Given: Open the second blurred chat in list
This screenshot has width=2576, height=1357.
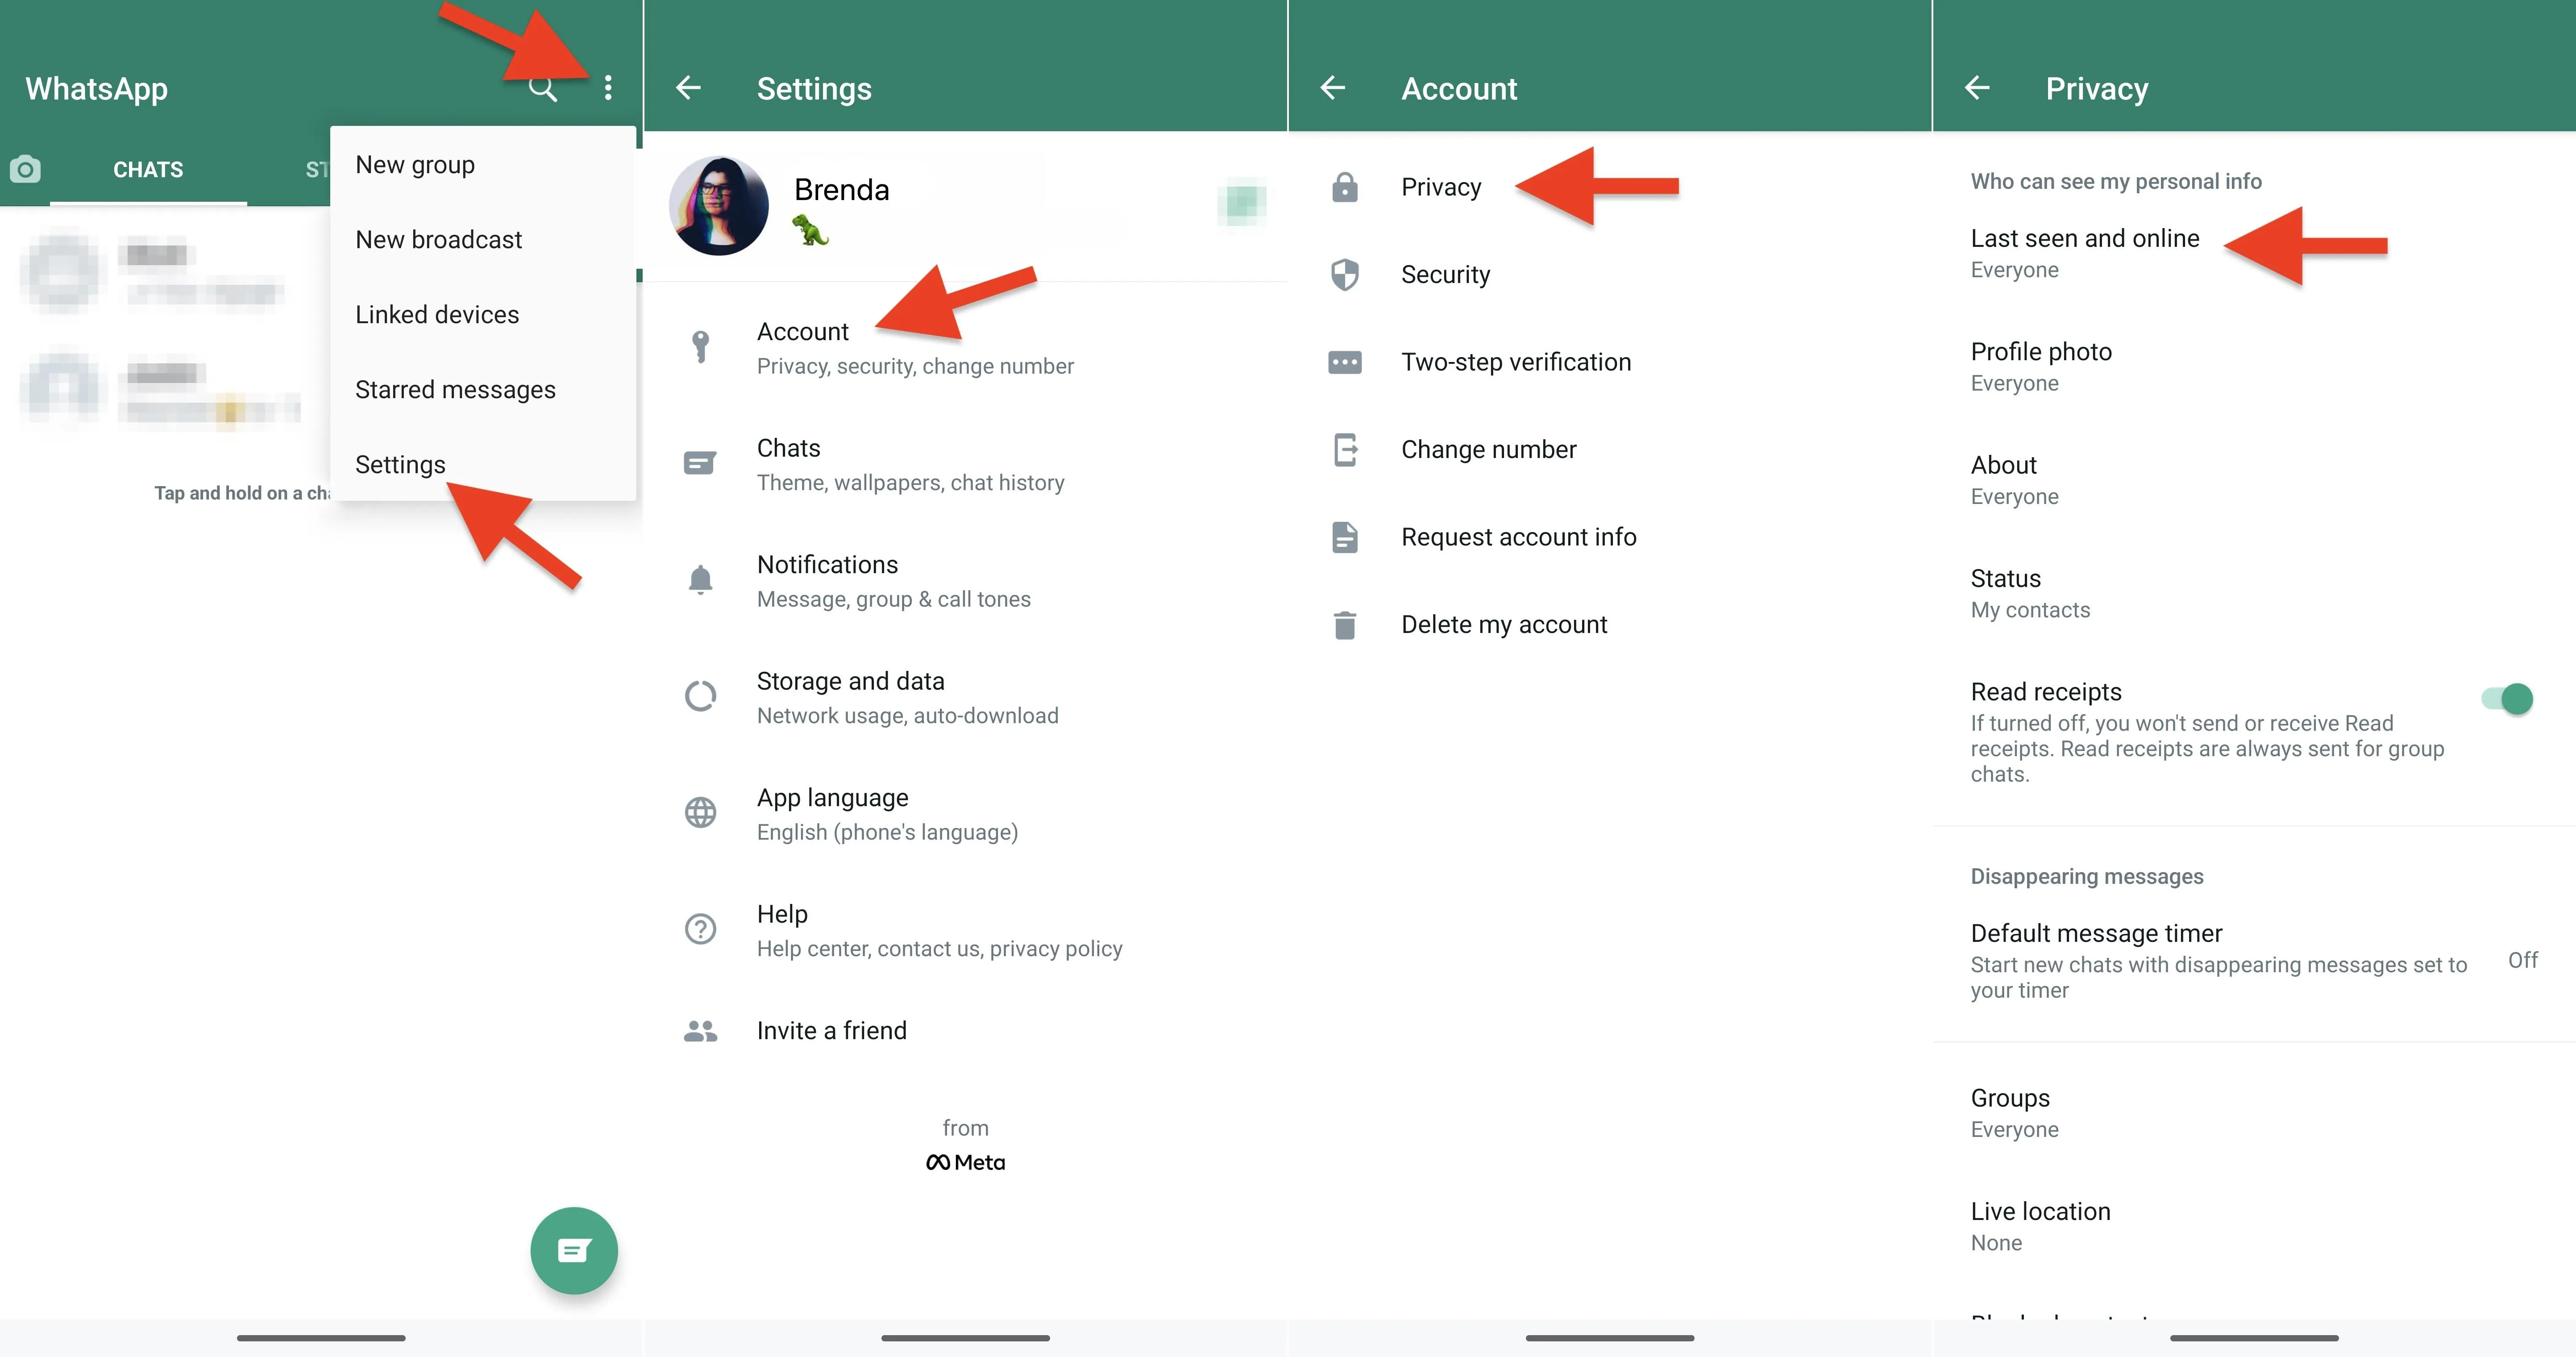Looking at the screenshot, I should point(165,388).
